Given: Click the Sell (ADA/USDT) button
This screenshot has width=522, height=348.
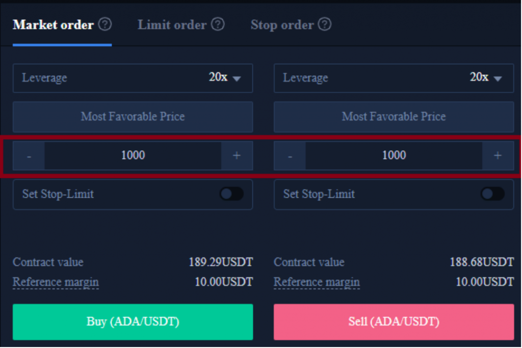Looking at the screenshot, I should (x=394, y=322).
